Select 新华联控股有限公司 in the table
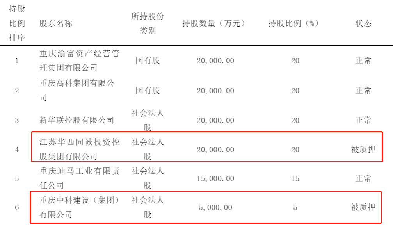The width and height of the screenshot is (393, 228). (x=77, y=120)
